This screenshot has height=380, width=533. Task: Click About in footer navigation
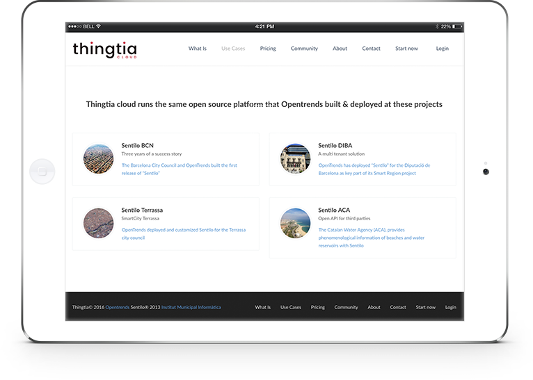point(374,307)
